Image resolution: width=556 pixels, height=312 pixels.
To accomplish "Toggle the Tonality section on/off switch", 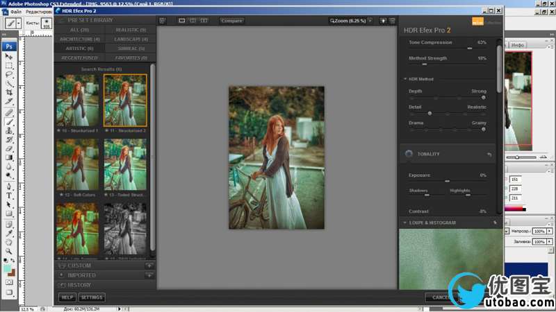I will pos(409,154).
